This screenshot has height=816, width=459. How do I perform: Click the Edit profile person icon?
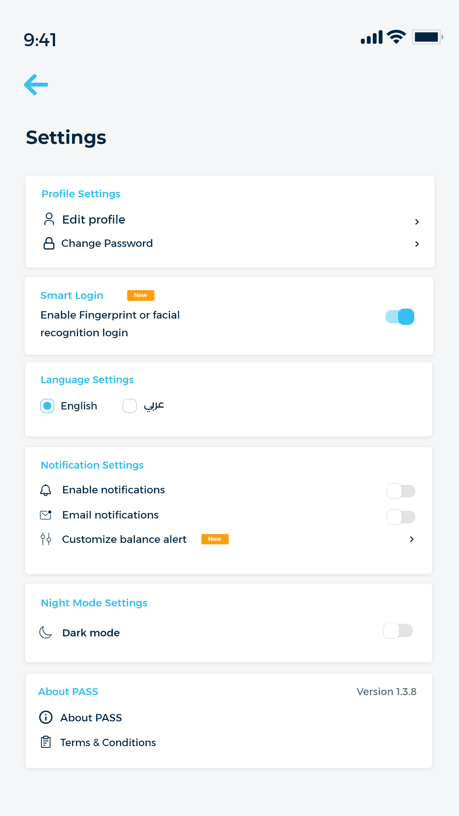(x=49, y=219)
